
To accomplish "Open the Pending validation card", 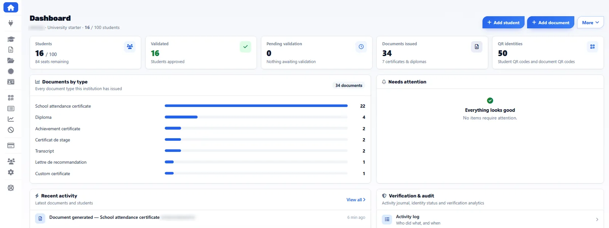I will click(317, 53).
